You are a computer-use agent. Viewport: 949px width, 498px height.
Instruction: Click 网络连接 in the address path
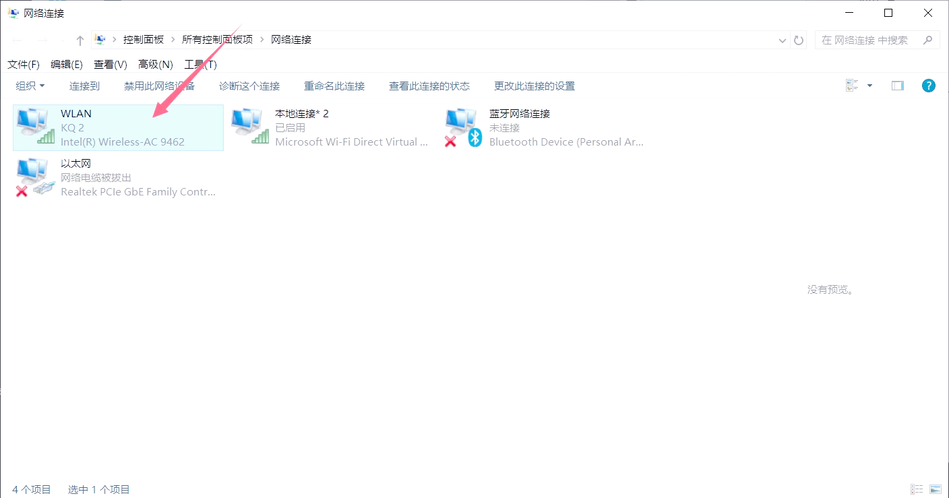[x=291, y=40]
